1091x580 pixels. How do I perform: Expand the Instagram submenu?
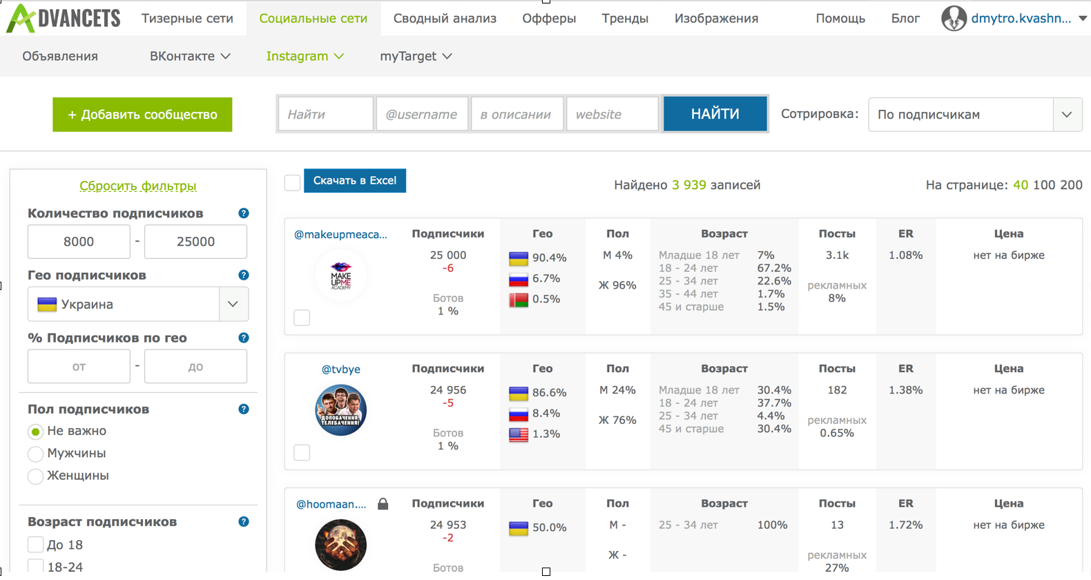click(x=305, y=56)
